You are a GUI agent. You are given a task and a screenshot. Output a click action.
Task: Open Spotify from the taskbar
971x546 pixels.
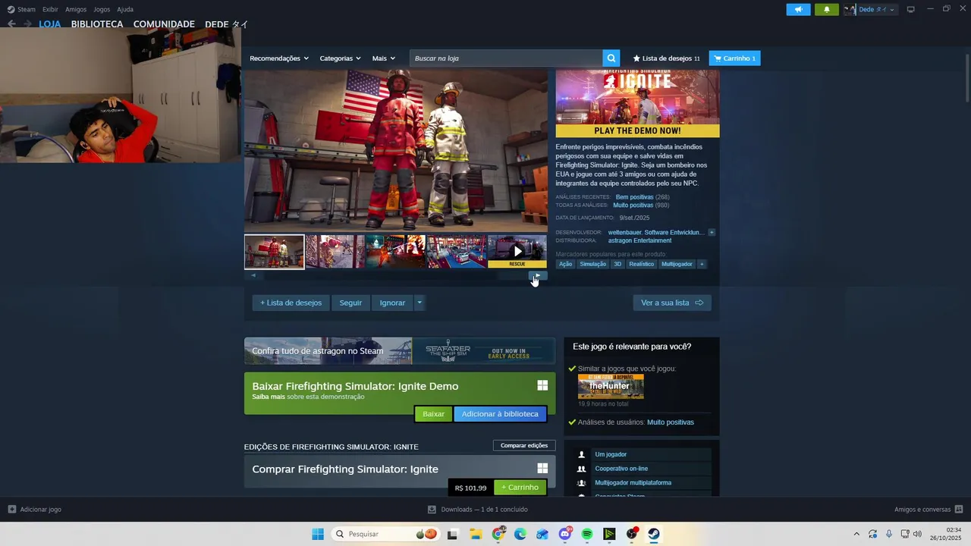(587, 534)
